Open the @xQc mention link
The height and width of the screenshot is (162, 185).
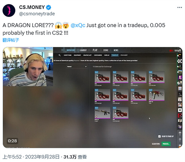pyautogui.click(x=78, y=25)
